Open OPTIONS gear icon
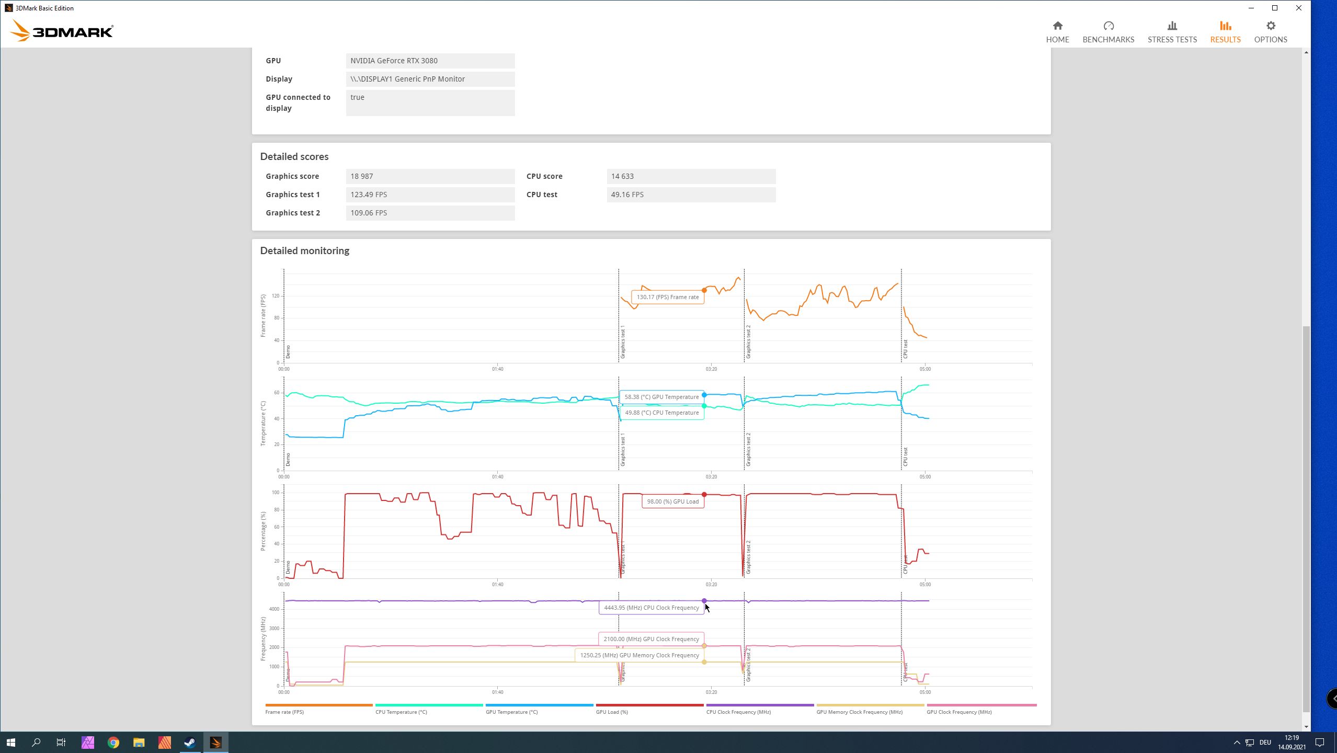This screenshot has width=1337, height=753. click(1271, 26)
